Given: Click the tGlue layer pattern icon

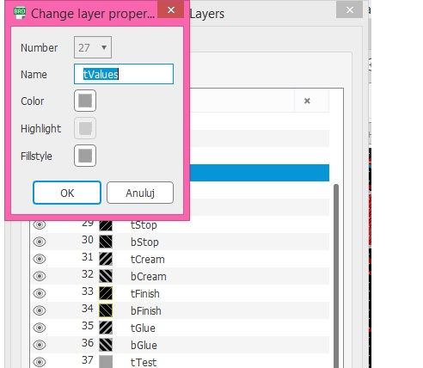Looking at the screenshot, I should pyautogui.click(x=106, y=328).
